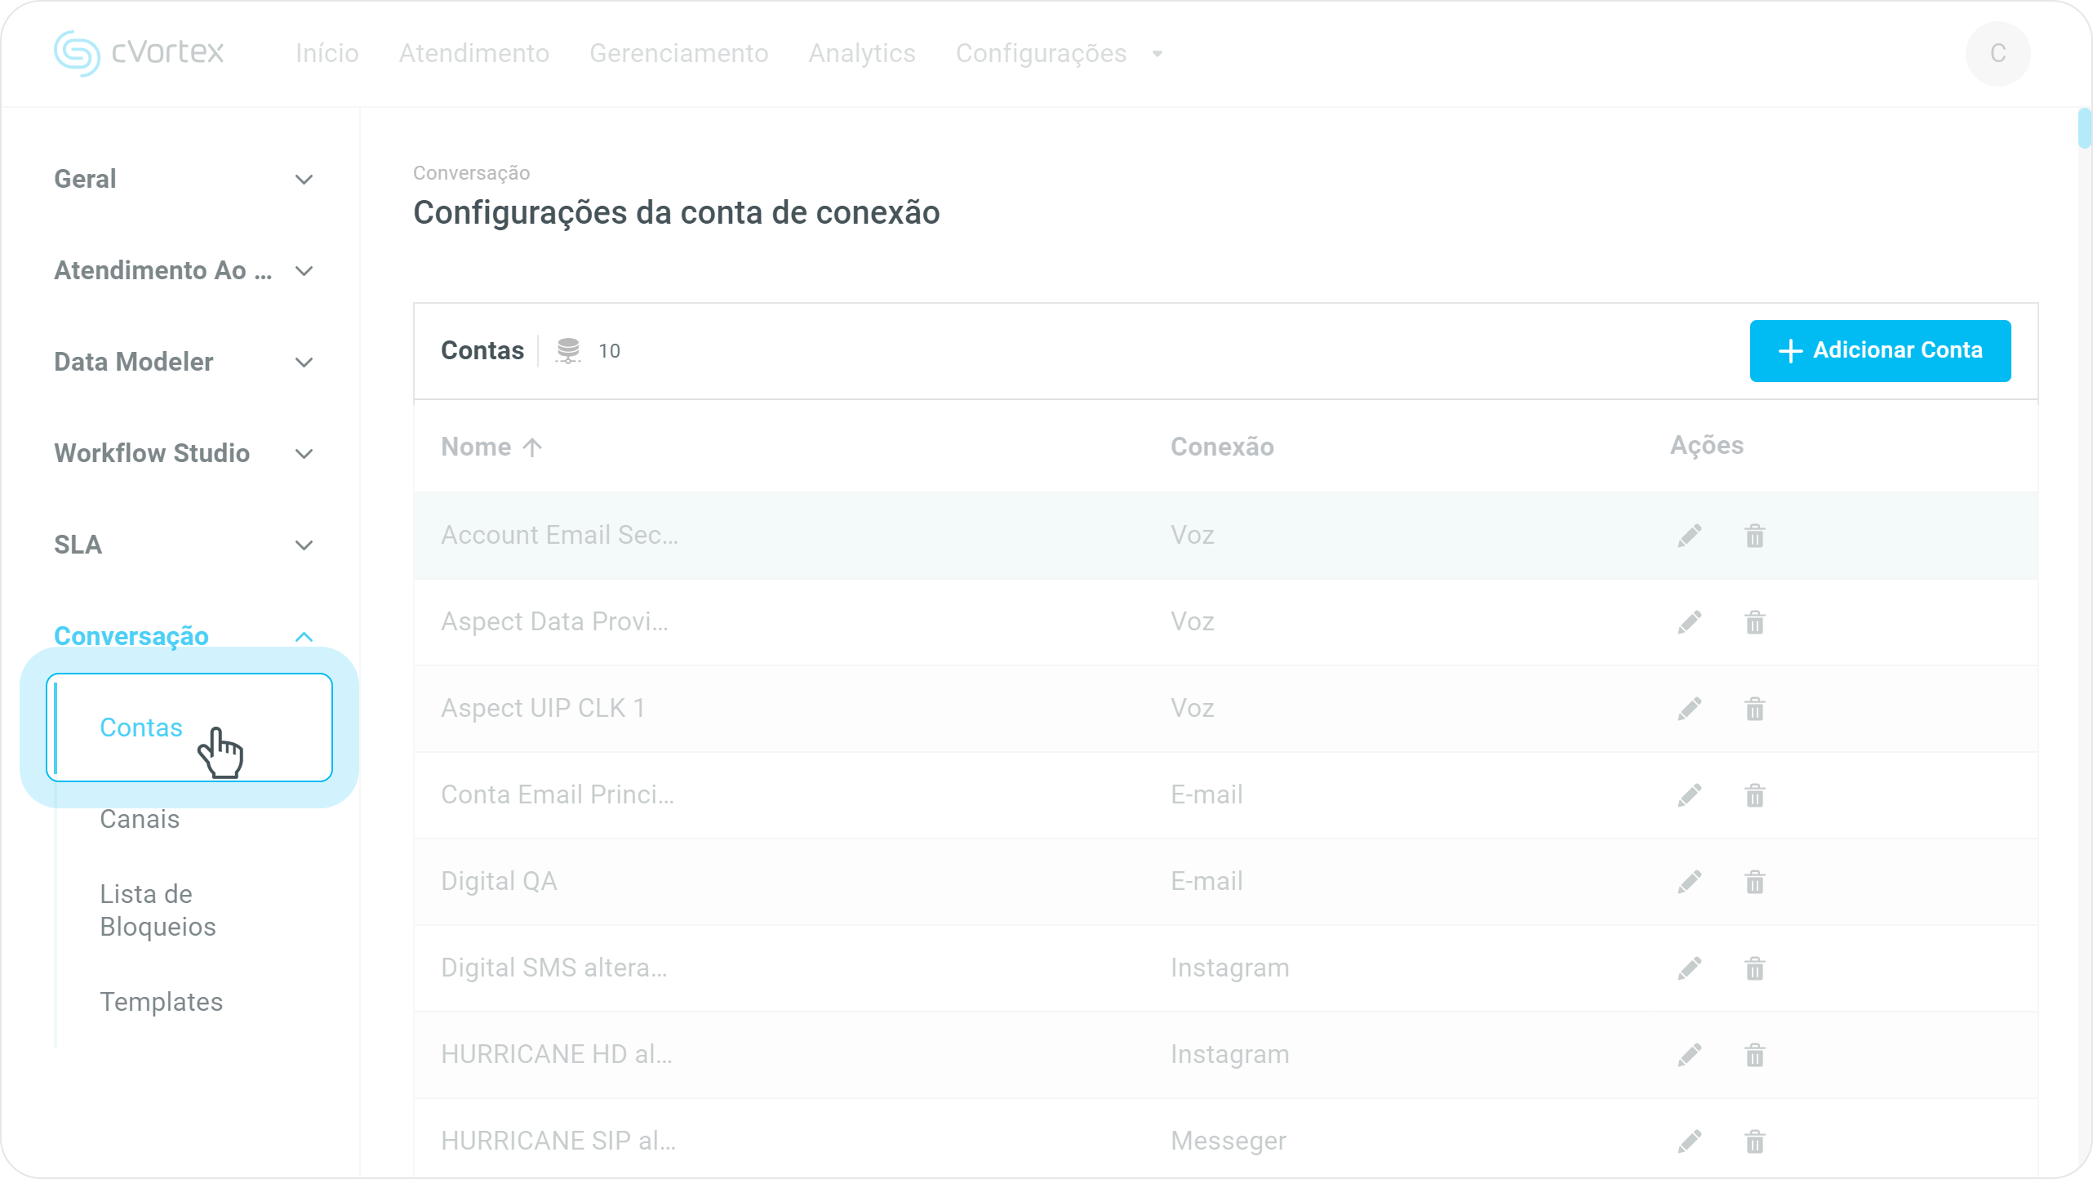Click the Adicionar Conta button
Screen dimensions: 2093x1179
pyautogui.click(x=1879, y=351)
